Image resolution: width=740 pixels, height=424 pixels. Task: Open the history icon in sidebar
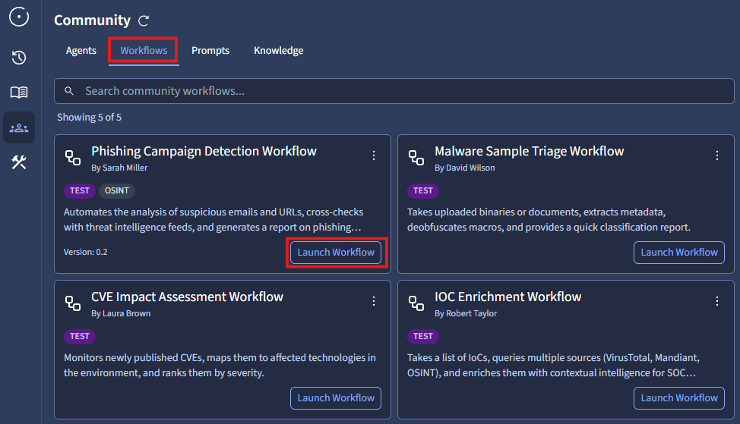point(19,58)
